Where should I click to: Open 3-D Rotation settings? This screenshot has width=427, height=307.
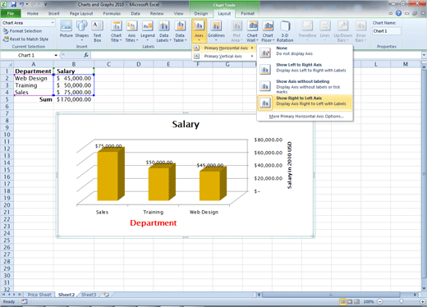(x=285, y=31)
